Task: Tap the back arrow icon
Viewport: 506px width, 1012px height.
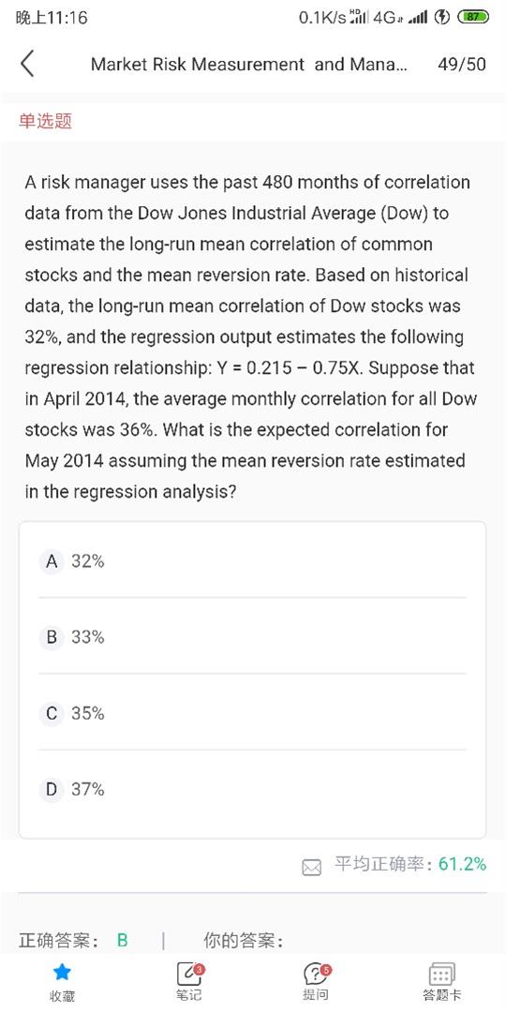Action: pos(27,64)
